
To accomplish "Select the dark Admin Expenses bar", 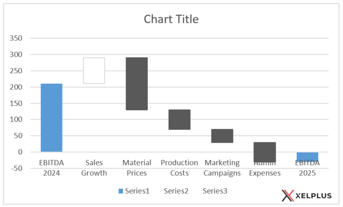I will click(265, 152).
